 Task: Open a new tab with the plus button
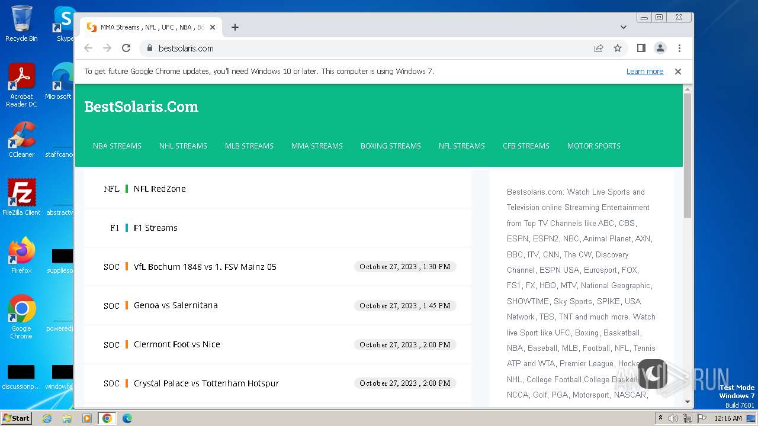tap(235, 27)
